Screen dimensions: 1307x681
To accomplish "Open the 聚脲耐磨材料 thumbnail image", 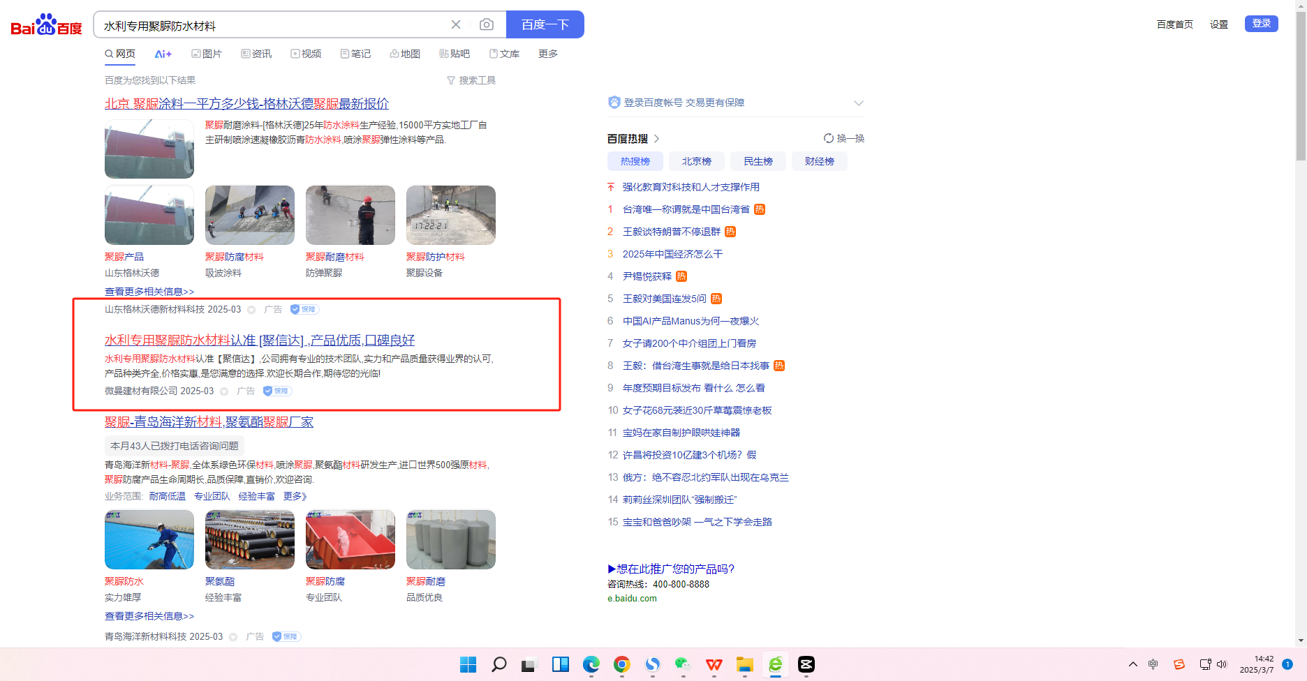I will 350,215.
